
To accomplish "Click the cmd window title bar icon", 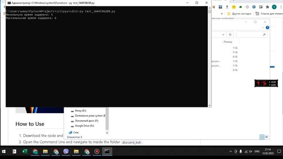I will [x=9, y=3].
